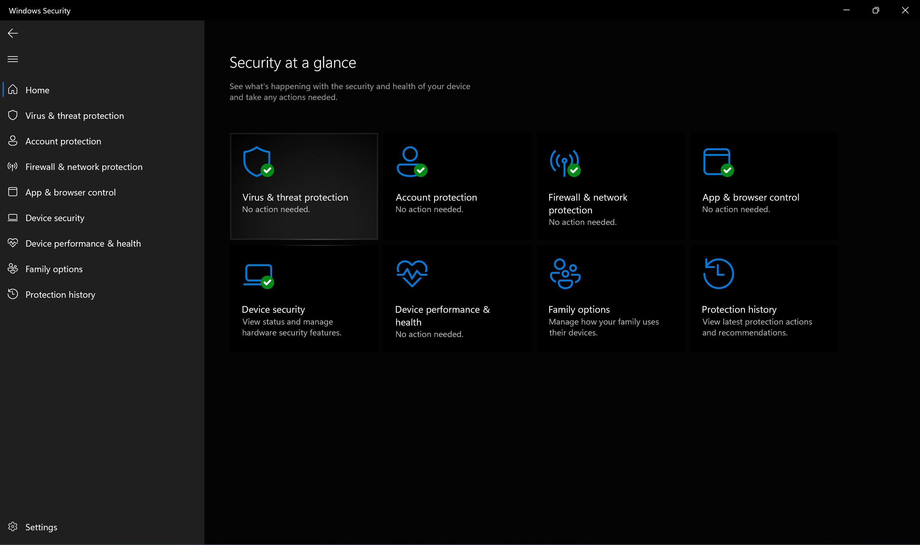This screenshot has width=920, height=545.
Task: Open Device performance & health from sidebar
Action: 102,243
